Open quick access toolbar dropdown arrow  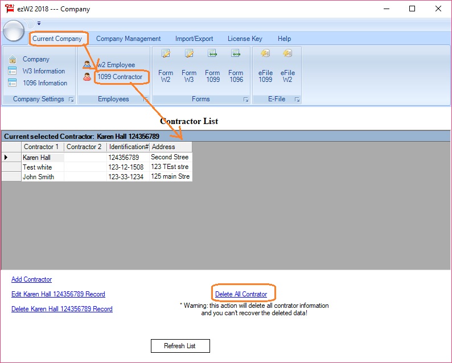[x=39, y=23]
